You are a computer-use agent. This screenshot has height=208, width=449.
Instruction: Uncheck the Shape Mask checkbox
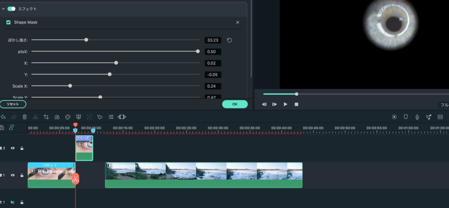point(8,22)
